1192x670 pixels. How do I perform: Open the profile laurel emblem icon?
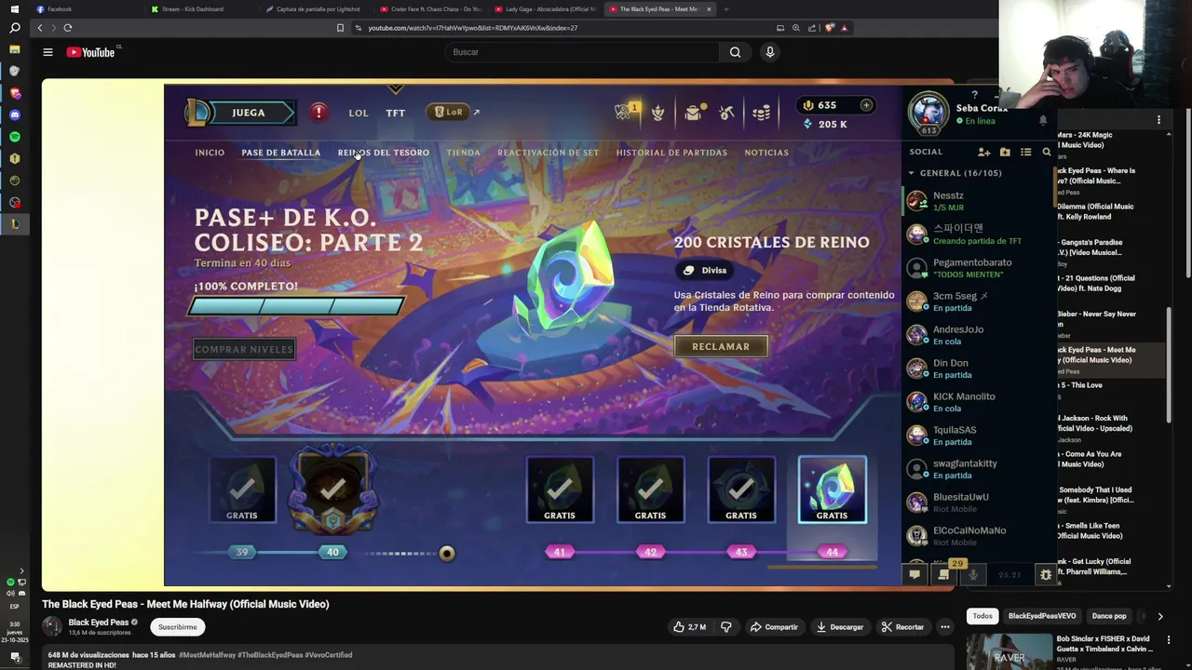click(x=658, y=113)
